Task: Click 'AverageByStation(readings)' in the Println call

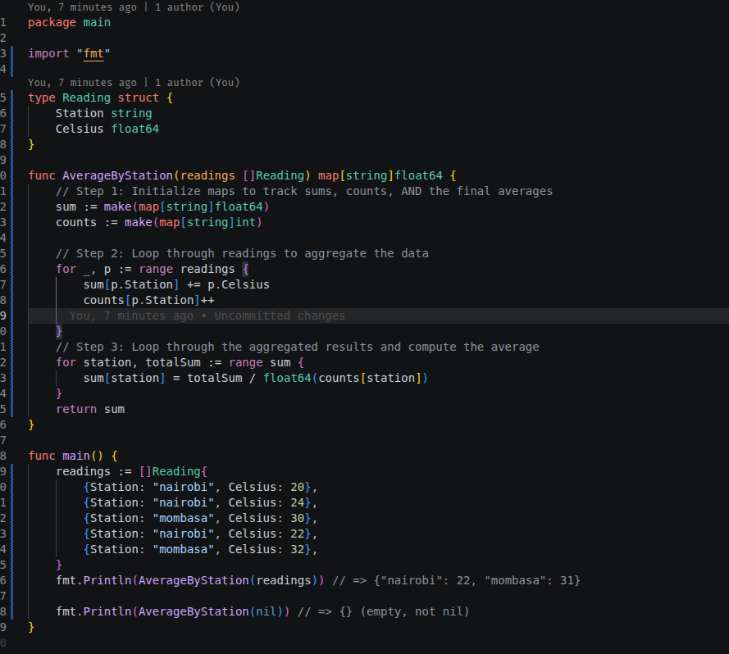Action: [x=228, y=580]
